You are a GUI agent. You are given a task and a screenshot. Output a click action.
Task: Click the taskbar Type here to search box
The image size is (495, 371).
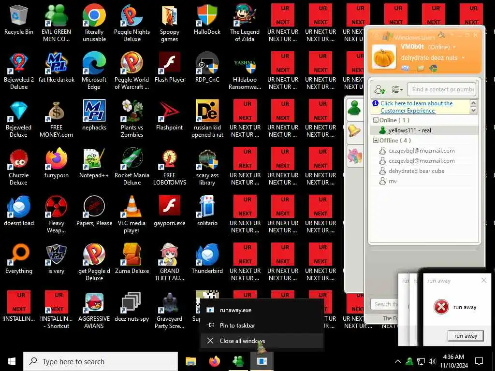[101, 361]
